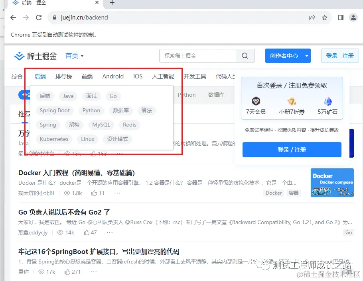Screen dimensions: 363x281
Task: Expand the 创作者中心 dropdown arrow
Action: [x=307, y=56]
